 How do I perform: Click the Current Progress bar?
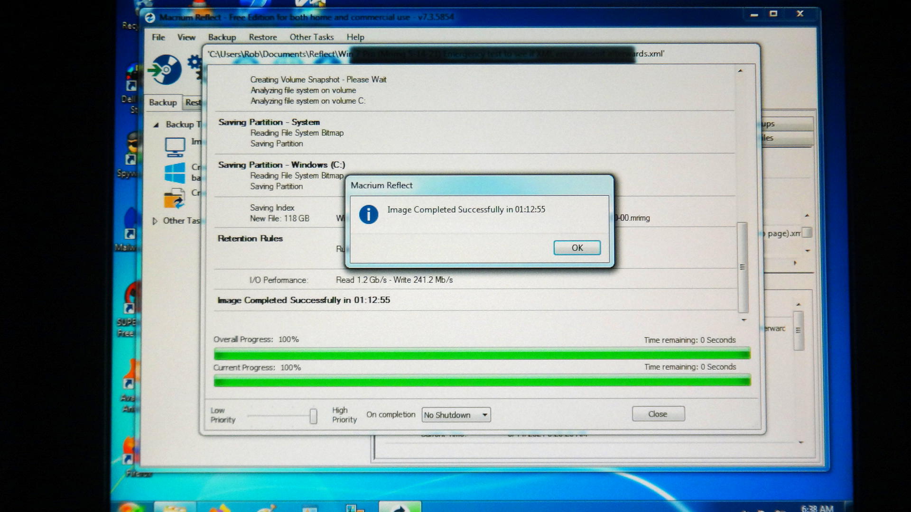482,380
